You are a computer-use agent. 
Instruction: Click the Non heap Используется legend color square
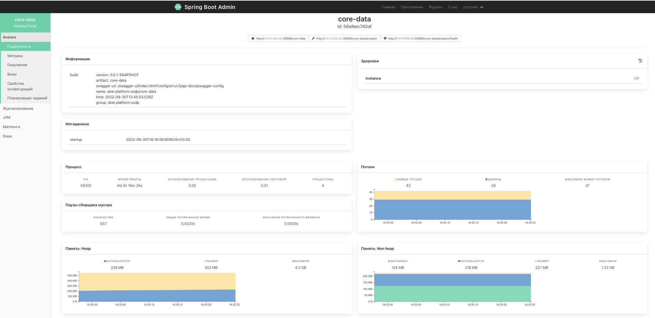click(459, 261)
